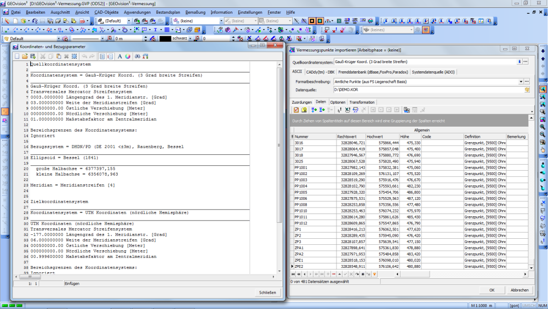
Task: Click the orange 3D box icon in toolbar
Action: pos(197,30)
